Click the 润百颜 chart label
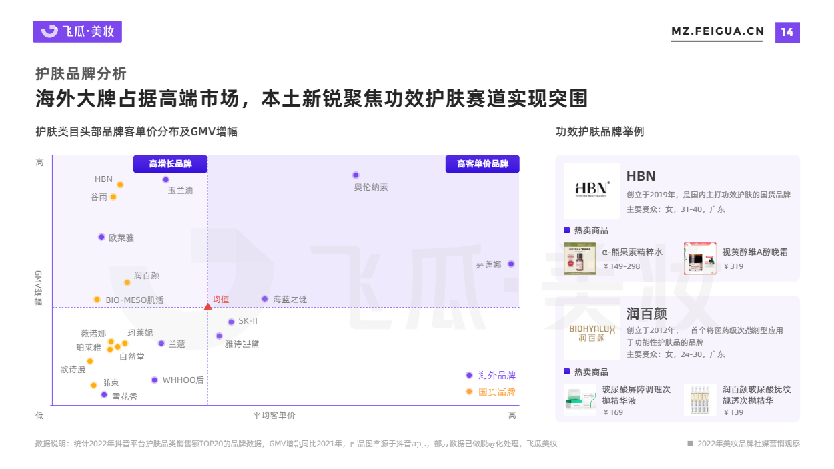This screenshot has height=469, width=834. click(x=147, y=275)
